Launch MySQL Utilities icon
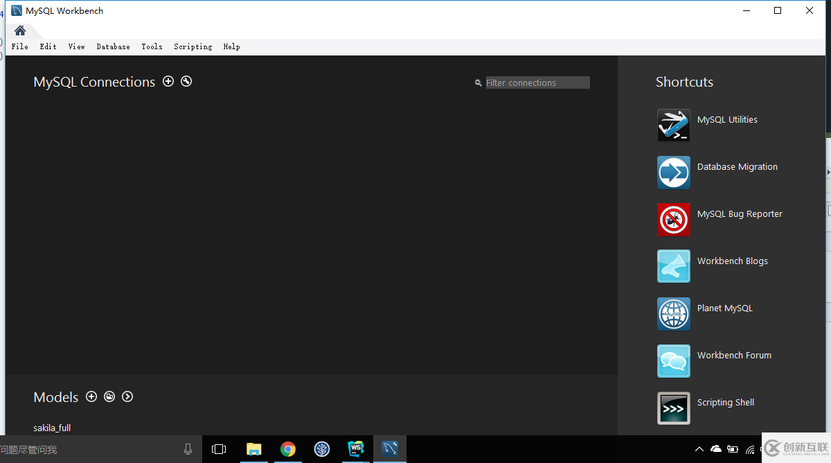 click(674, 125)
